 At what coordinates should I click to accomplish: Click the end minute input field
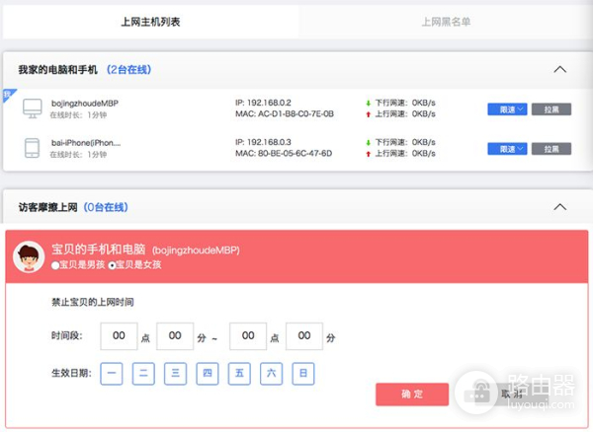pos(304,335)
